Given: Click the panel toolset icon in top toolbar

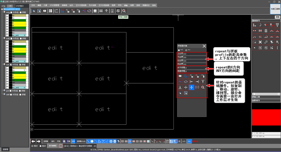Looking at the screenshot, I should (x=118, y=11).
